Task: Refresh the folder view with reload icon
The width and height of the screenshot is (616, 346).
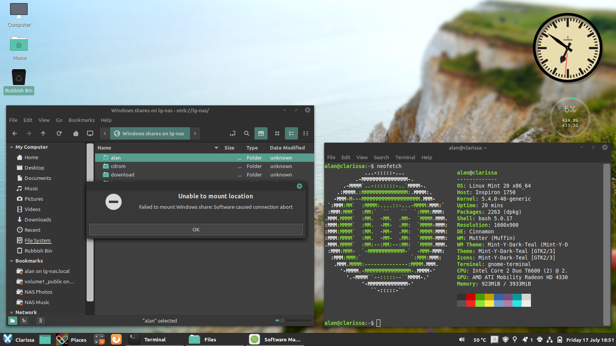Action: tap(59, 133)
